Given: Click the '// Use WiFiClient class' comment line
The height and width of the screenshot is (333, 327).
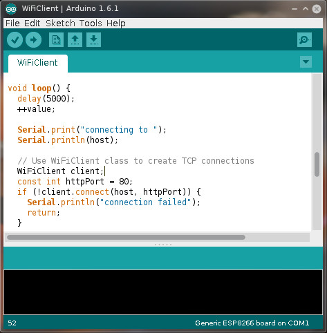Looking at the screenshot, I should 136,161.
